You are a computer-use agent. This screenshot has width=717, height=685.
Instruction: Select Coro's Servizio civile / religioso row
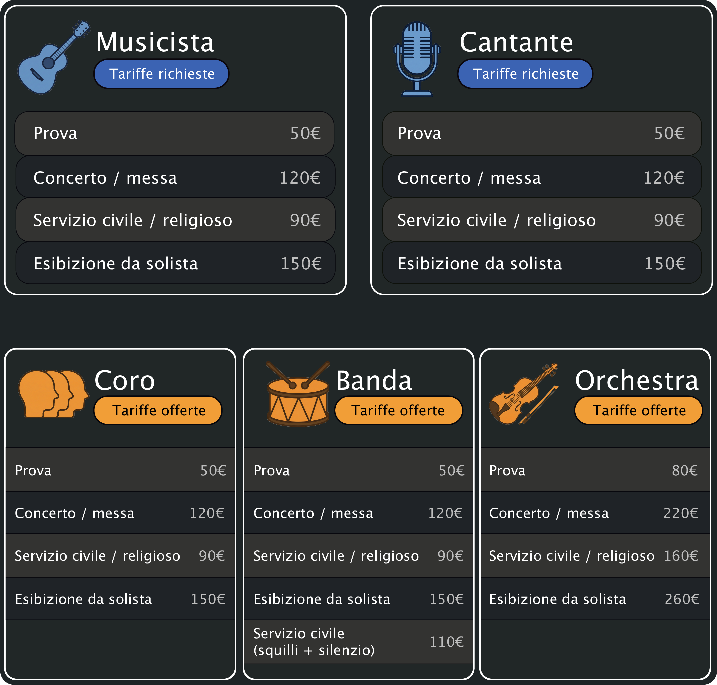point(120,556)
